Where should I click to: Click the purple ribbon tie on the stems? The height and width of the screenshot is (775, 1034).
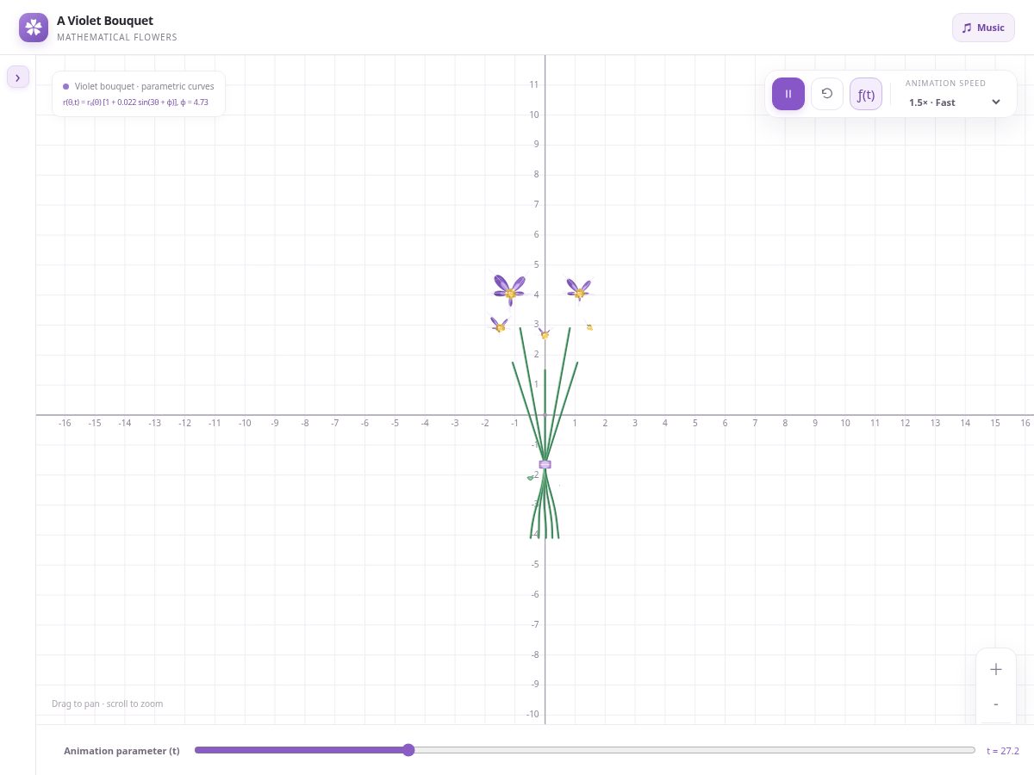point(545,464)
